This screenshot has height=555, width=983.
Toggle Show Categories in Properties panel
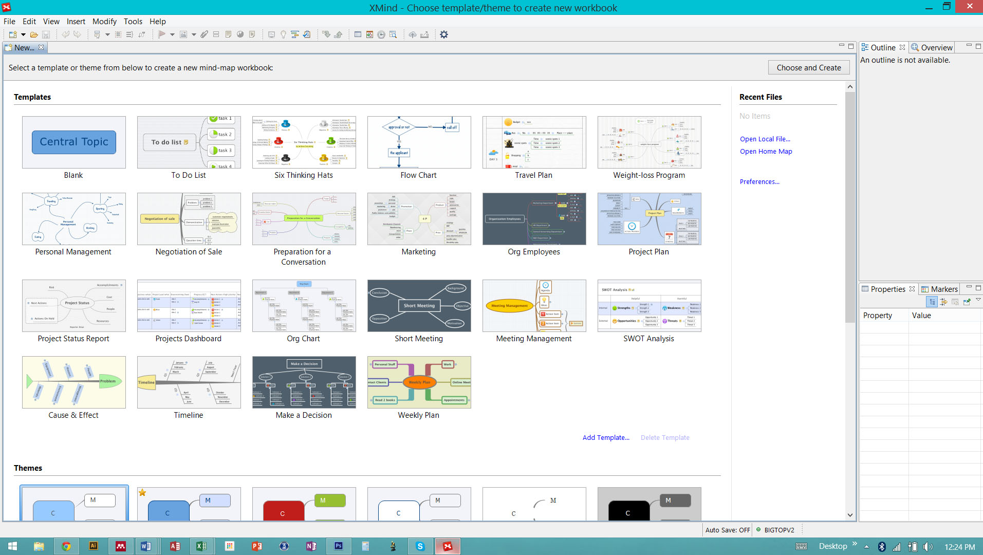932,302
